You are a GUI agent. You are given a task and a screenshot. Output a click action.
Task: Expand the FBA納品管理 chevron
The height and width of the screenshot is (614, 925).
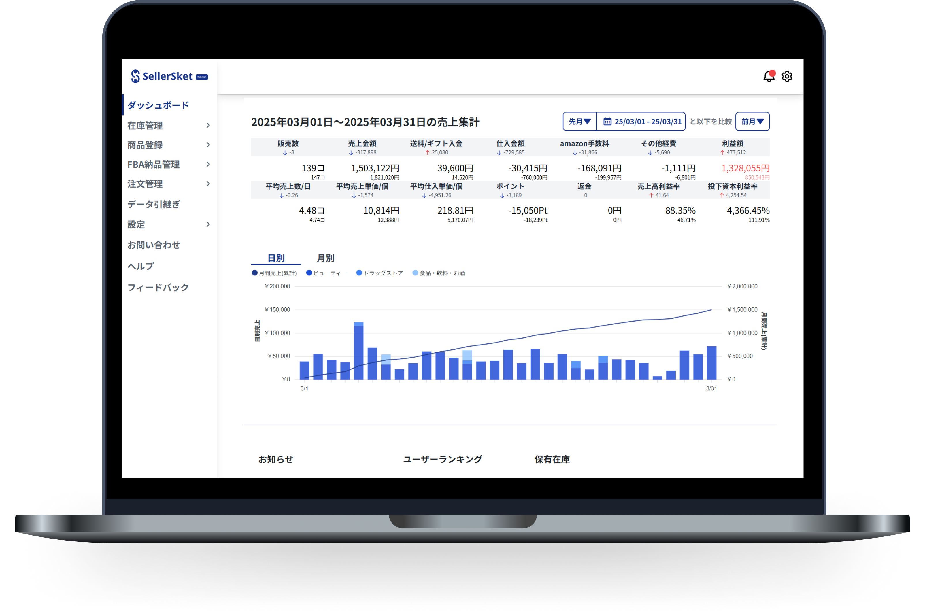(x=208, y=164)
